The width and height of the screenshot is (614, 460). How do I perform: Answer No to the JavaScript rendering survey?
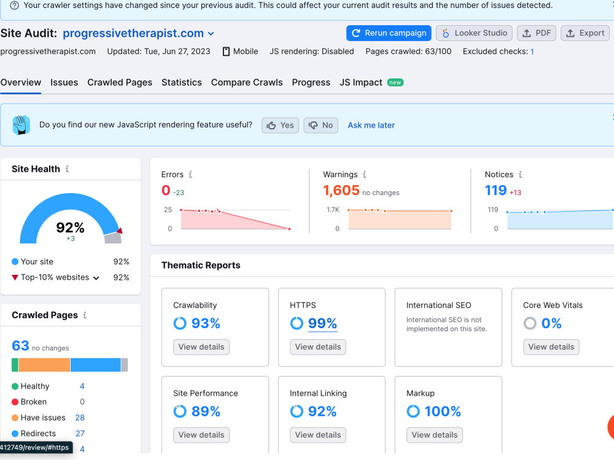[x=321, y=125]
